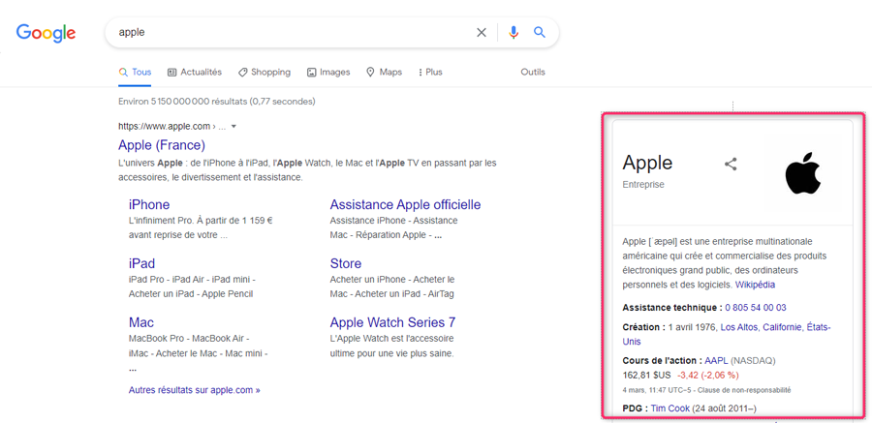Open the Images tab
The image size is (872, 423).
(328, 73)
